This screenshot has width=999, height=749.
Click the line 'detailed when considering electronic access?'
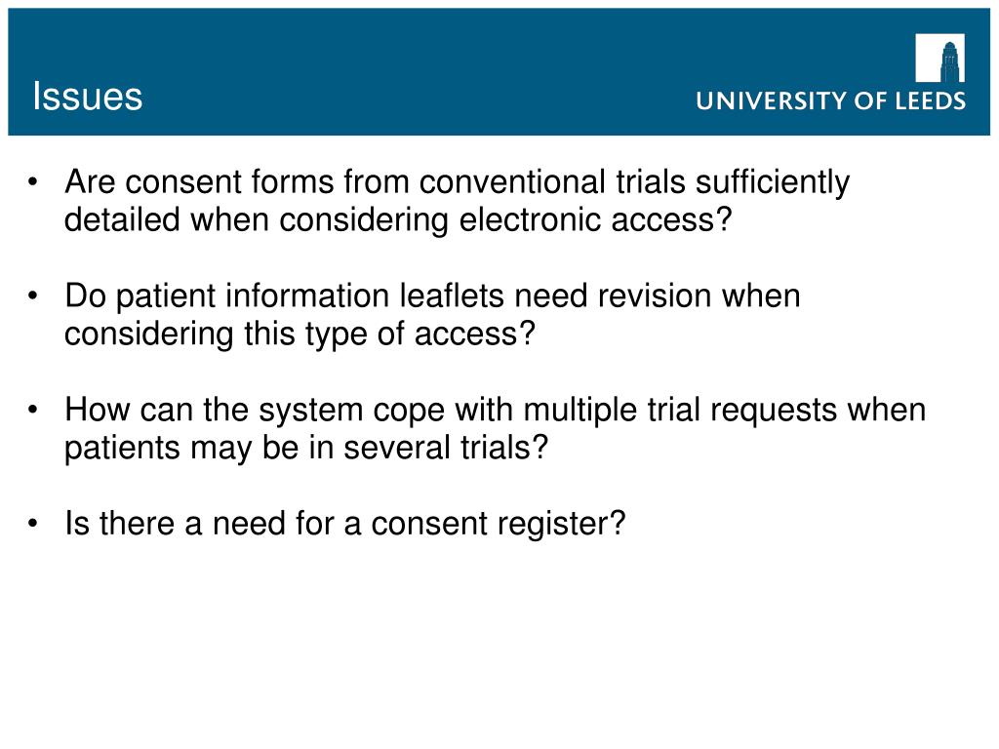click(x=398, y=219)
